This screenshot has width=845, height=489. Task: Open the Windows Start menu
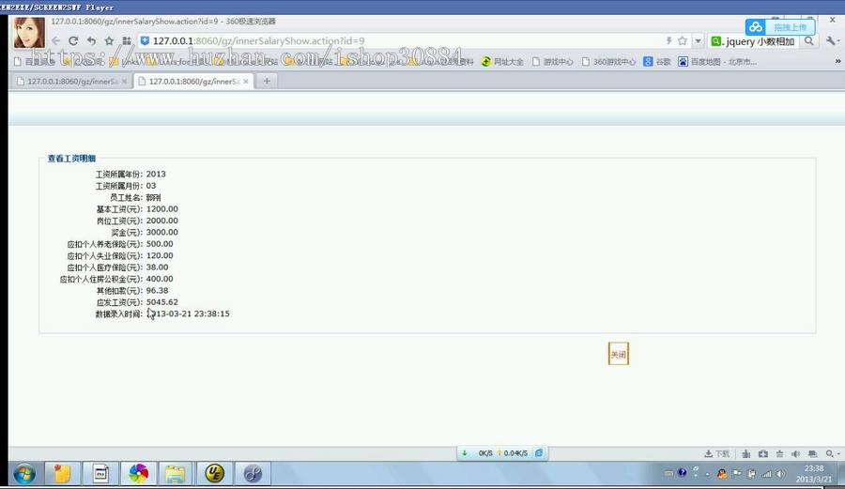click(x=24, y=475)
